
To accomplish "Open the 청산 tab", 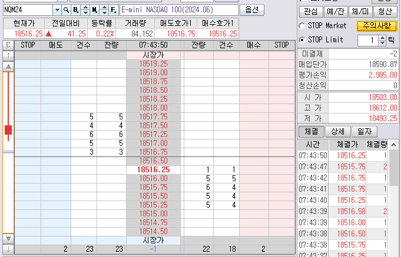I will tap(385, 11).
